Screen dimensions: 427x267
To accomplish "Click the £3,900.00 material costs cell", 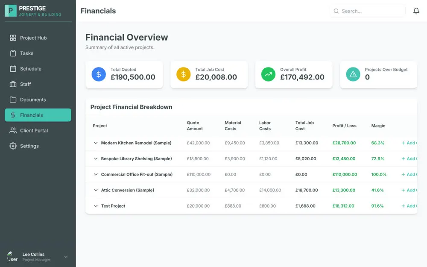I will click(x=235, y=158).
